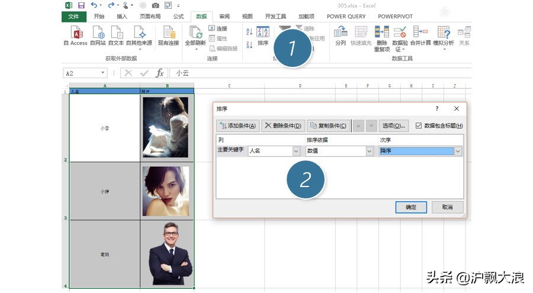Switch to the 视图 tab
Image resolution: width=533 pixels, height=293 pixels.
pos(247,17)
